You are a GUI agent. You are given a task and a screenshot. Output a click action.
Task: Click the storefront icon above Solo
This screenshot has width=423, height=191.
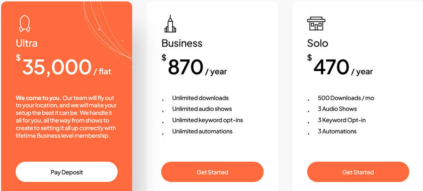pos(316,24)
